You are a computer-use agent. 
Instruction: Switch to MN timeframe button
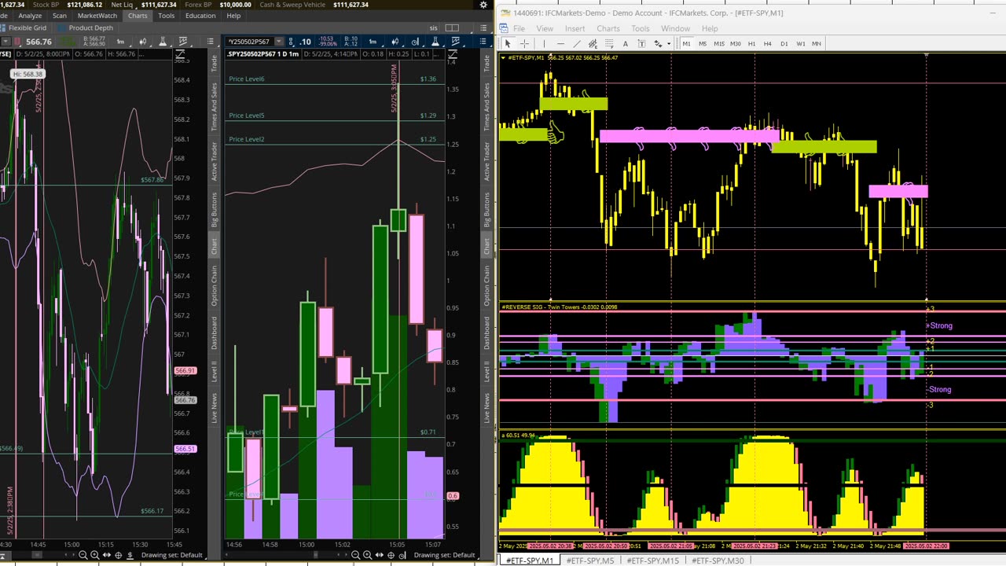817,43
